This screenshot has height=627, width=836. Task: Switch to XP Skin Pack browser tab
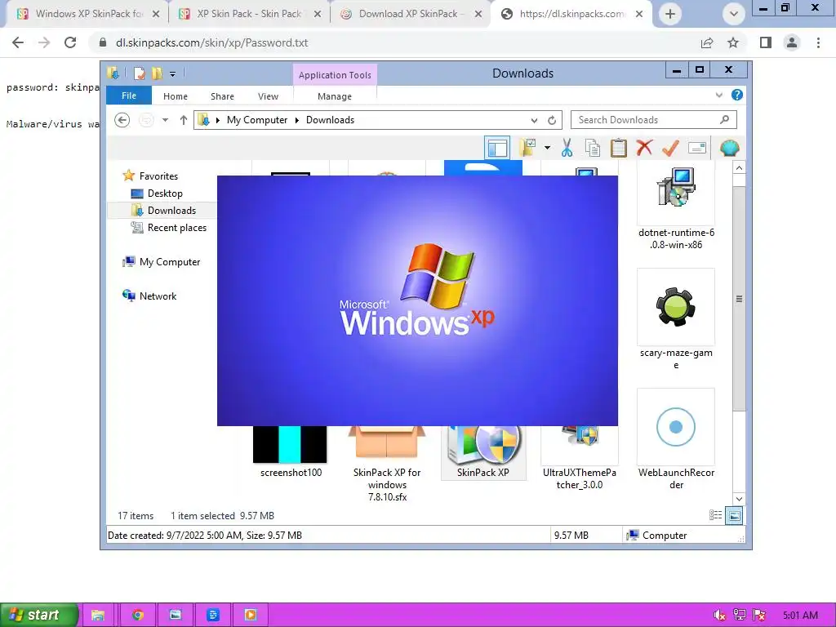coord(250,14)
